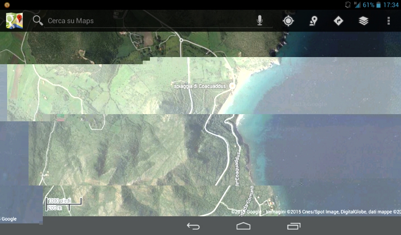Tap the signal strength indicator

coord(357,4)
